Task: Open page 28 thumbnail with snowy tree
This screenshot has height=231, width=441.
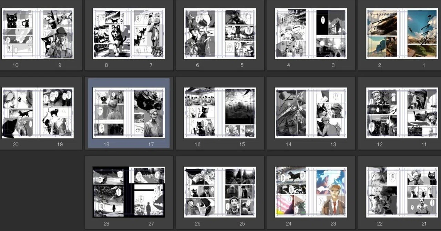Action: tap(111, 192)
